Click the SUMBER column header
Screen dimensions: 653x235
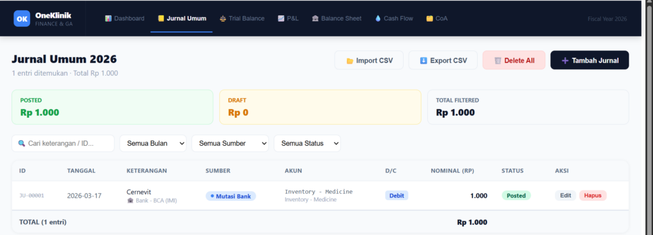click(x=218, y=171)
